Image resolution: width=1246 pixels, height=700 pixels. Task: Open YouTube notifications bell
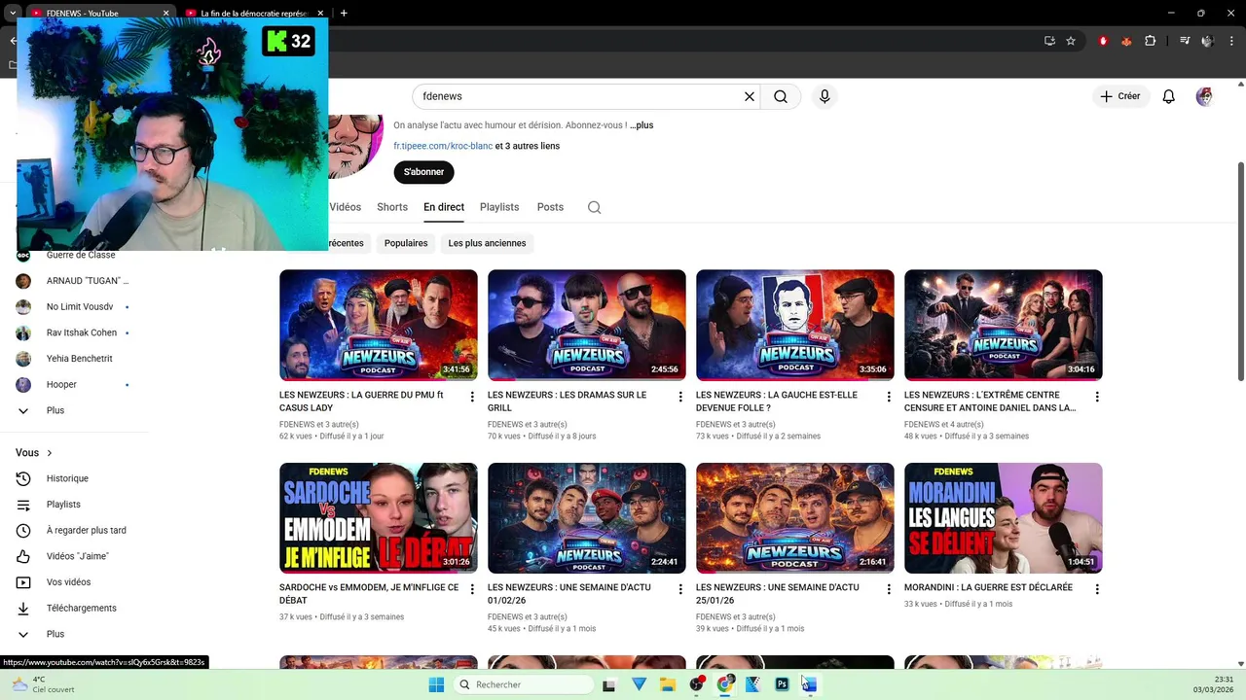point(1169,96)
